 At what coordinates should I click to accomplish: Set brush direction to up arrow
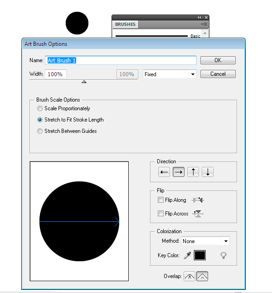[193, 172]
